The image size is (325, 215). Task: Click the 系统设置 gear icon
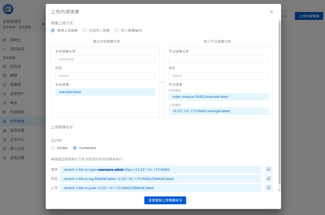click(4, 158)
